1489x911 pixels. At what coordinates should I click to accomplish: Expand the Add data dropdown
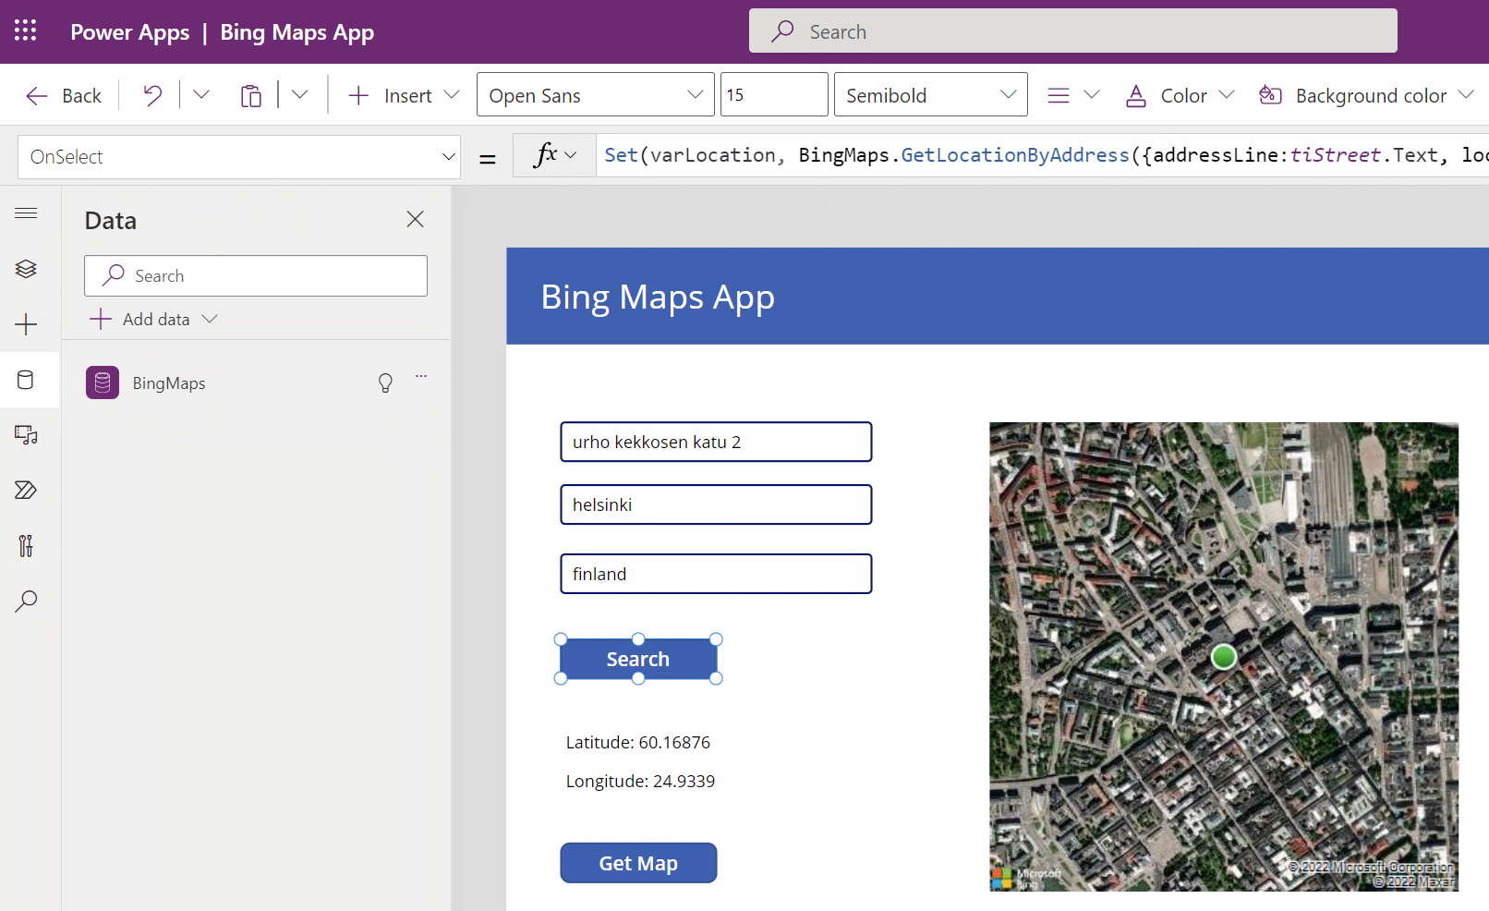212,319
